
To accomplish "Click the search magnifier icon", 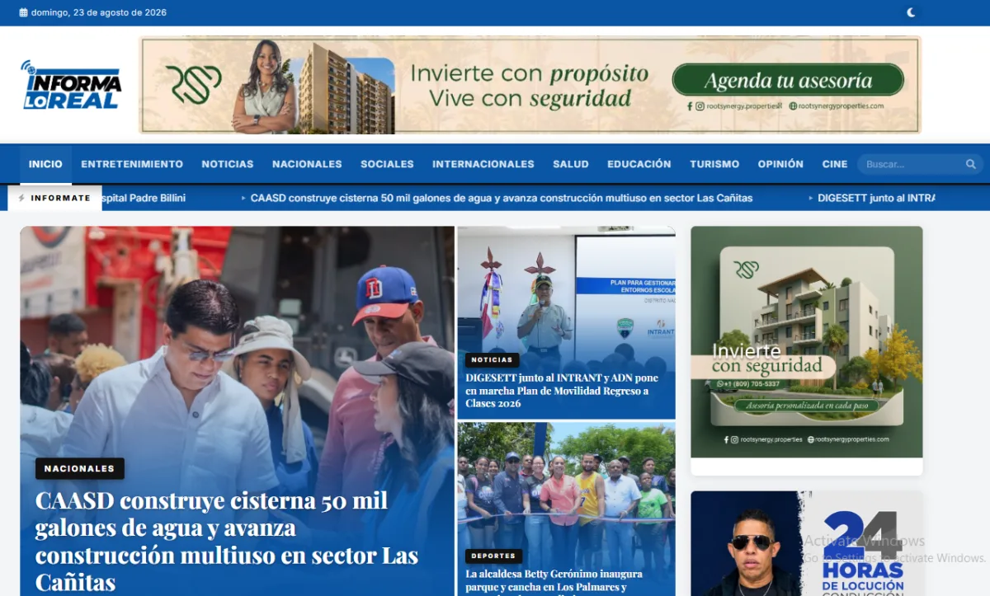I will (x=971, y=164).
